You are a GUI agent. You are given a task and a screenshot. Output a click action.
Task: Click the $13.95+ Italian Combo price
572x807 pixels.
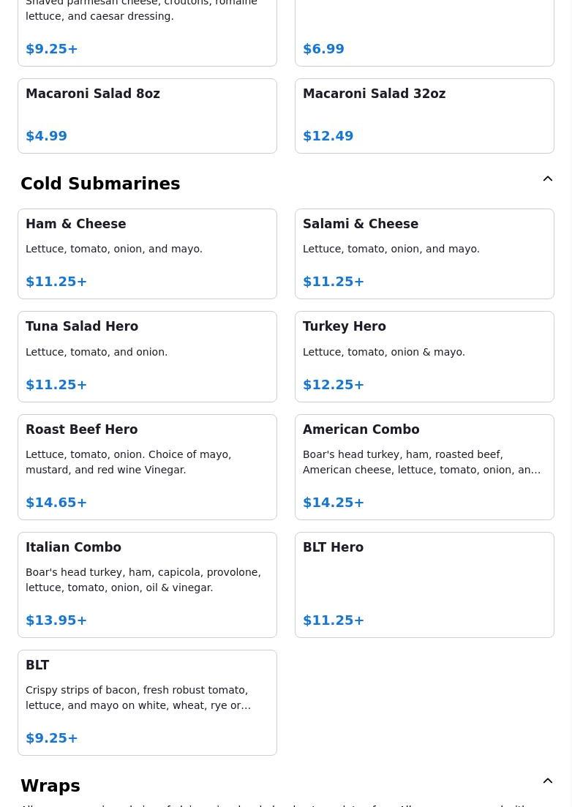point(56,620)
